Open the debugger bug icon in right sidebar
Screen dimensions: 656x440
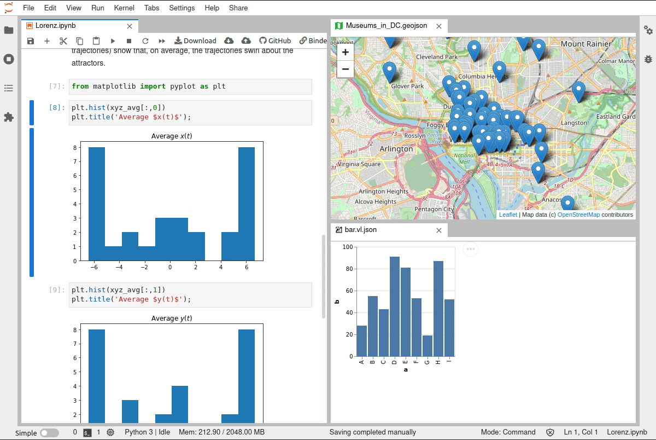(x=648, y=59)
